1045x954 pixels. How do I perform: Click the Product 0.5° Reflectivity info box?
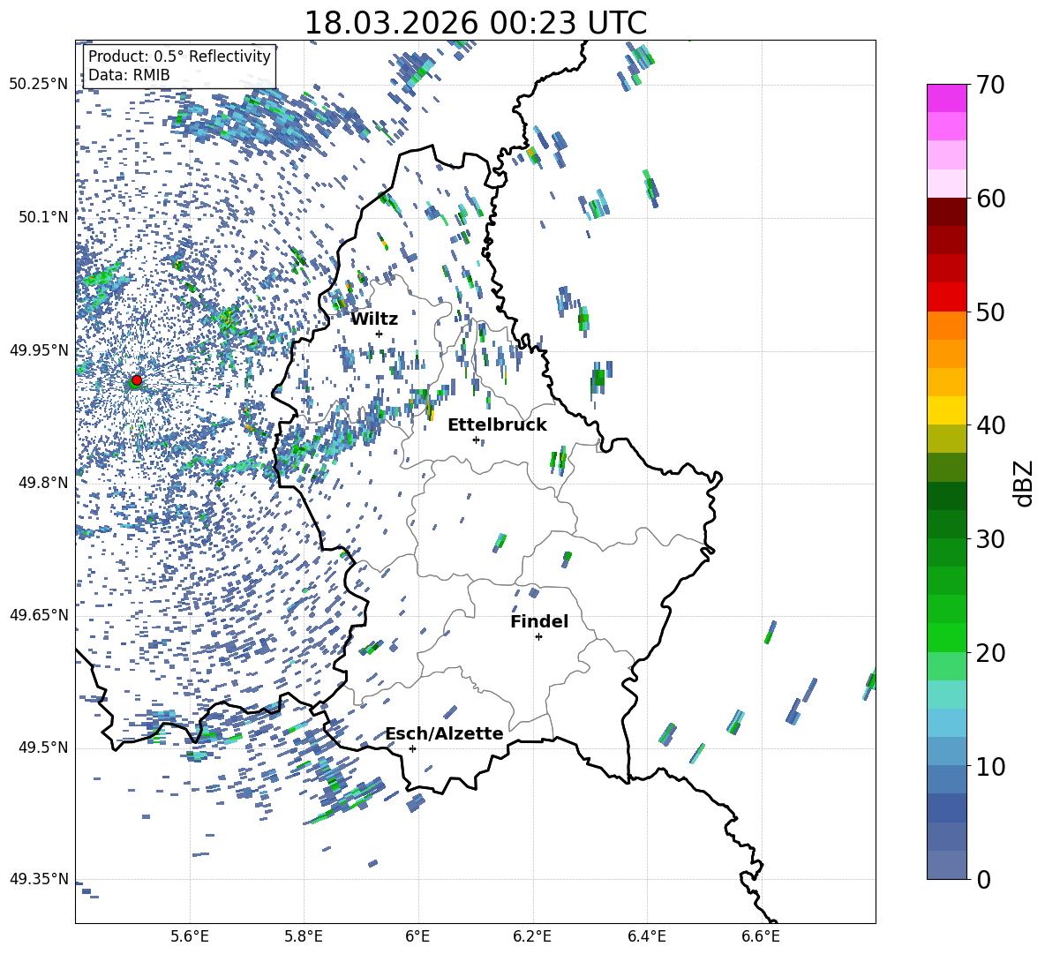tap(179, 65)
